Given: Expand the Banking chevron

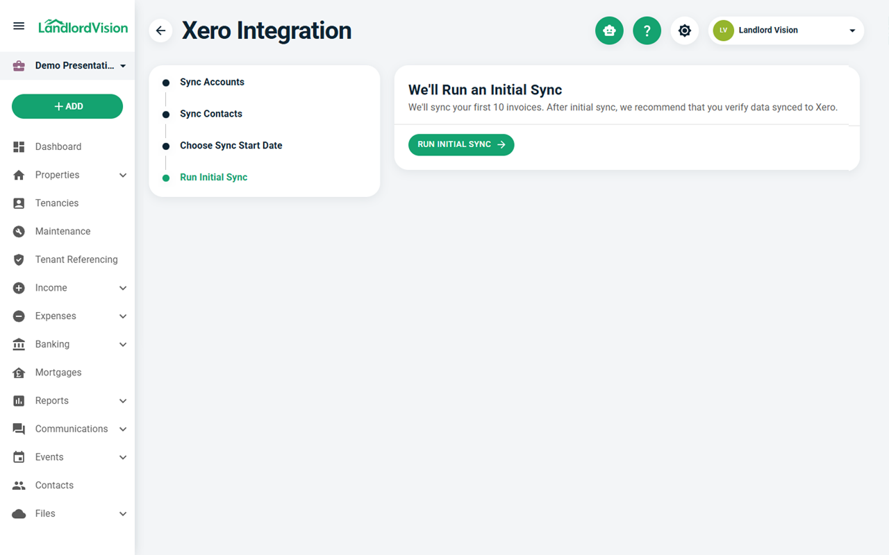Looking at the screenshot, I should 123,345.
